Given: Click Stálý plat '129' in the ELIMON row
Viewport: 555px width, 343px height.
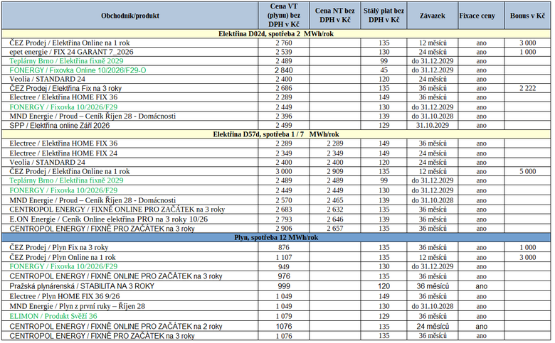Looking at the screenshot, I should click(x=384, y=316).
